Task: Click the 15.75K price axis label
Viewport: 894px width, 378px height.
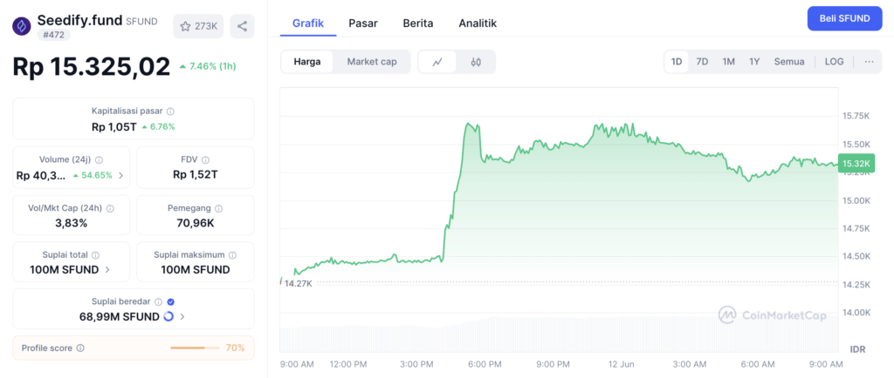Action: coord(856,116)
